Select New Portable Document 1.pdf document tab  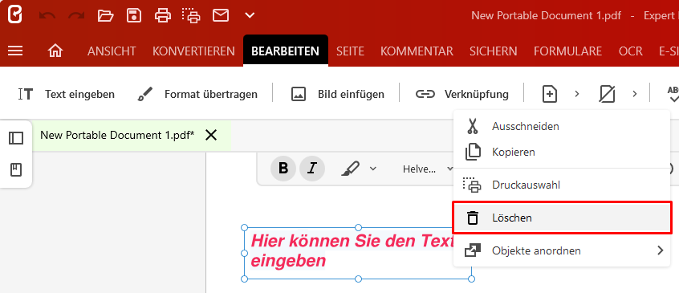pyautogui.click(x=117, y=136)
